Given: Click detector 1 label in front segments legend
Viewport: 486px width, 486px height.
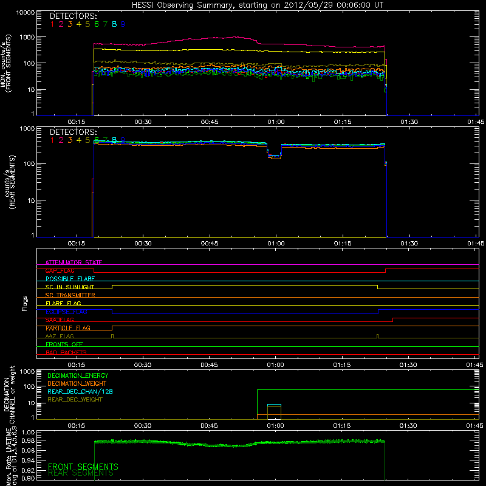Looking at the screenshot, I should [52, 24].
